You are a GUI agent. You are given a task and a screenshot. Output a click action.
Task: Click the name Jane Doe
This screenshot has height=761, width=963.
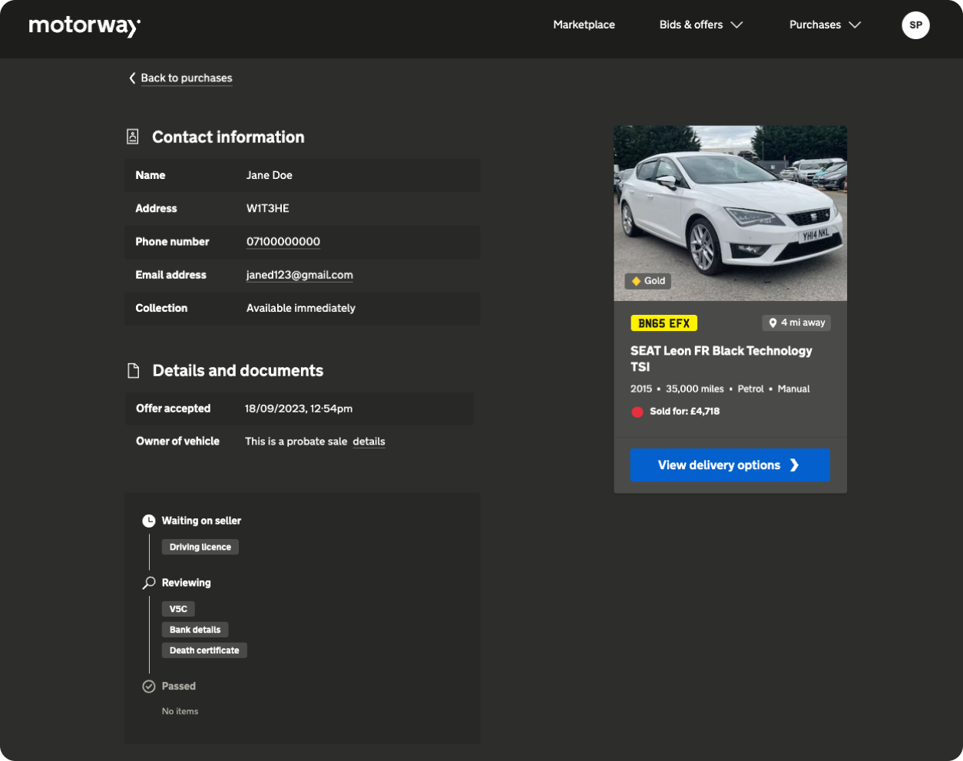point(270,175)
